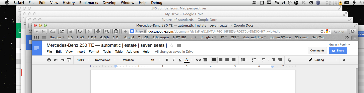364x93 pixels.
Task: Toggle bold formatting
Action: (167, 60)
